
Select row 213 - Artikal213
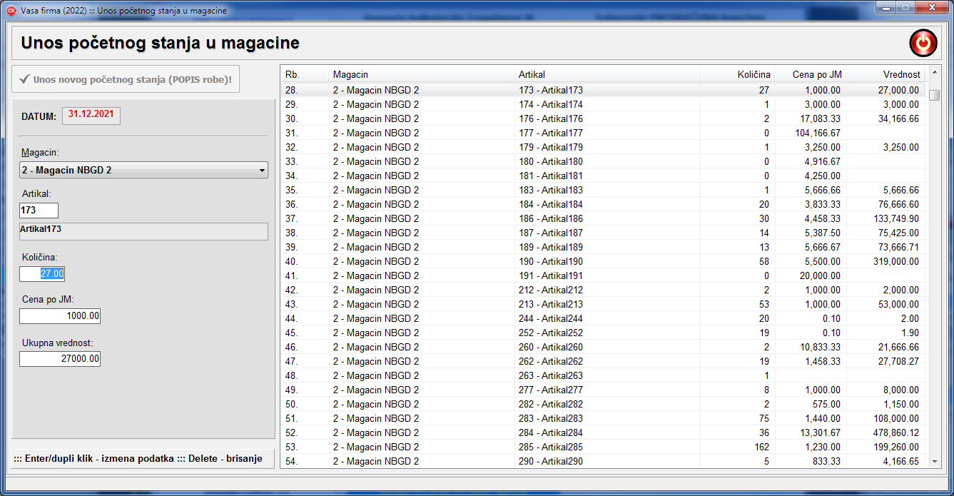603,304
